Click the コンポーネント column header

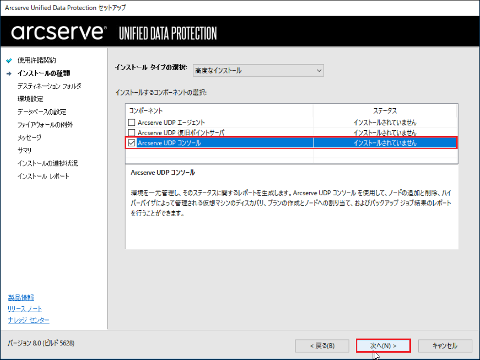coord(219,111)
